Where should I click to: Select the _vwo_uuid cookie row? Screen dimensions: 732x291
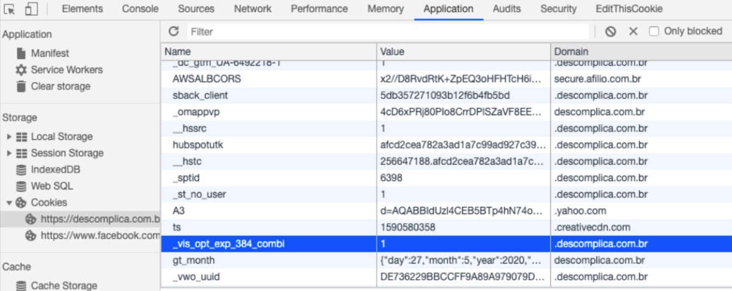(446, 277)
